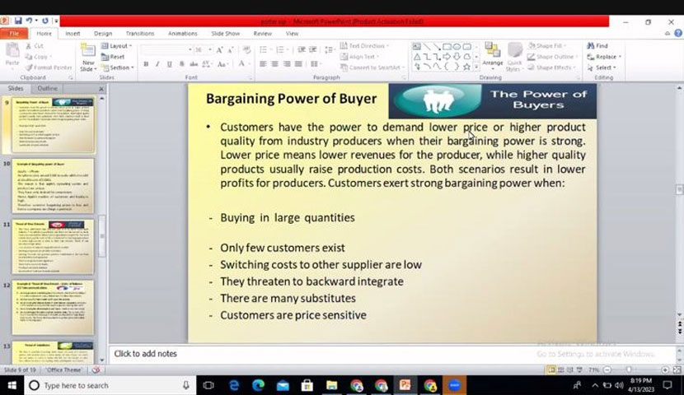Viewport: 684px width, 395px height.
Task: Toggle Underline text formatting
Action: tap(168, 64)
